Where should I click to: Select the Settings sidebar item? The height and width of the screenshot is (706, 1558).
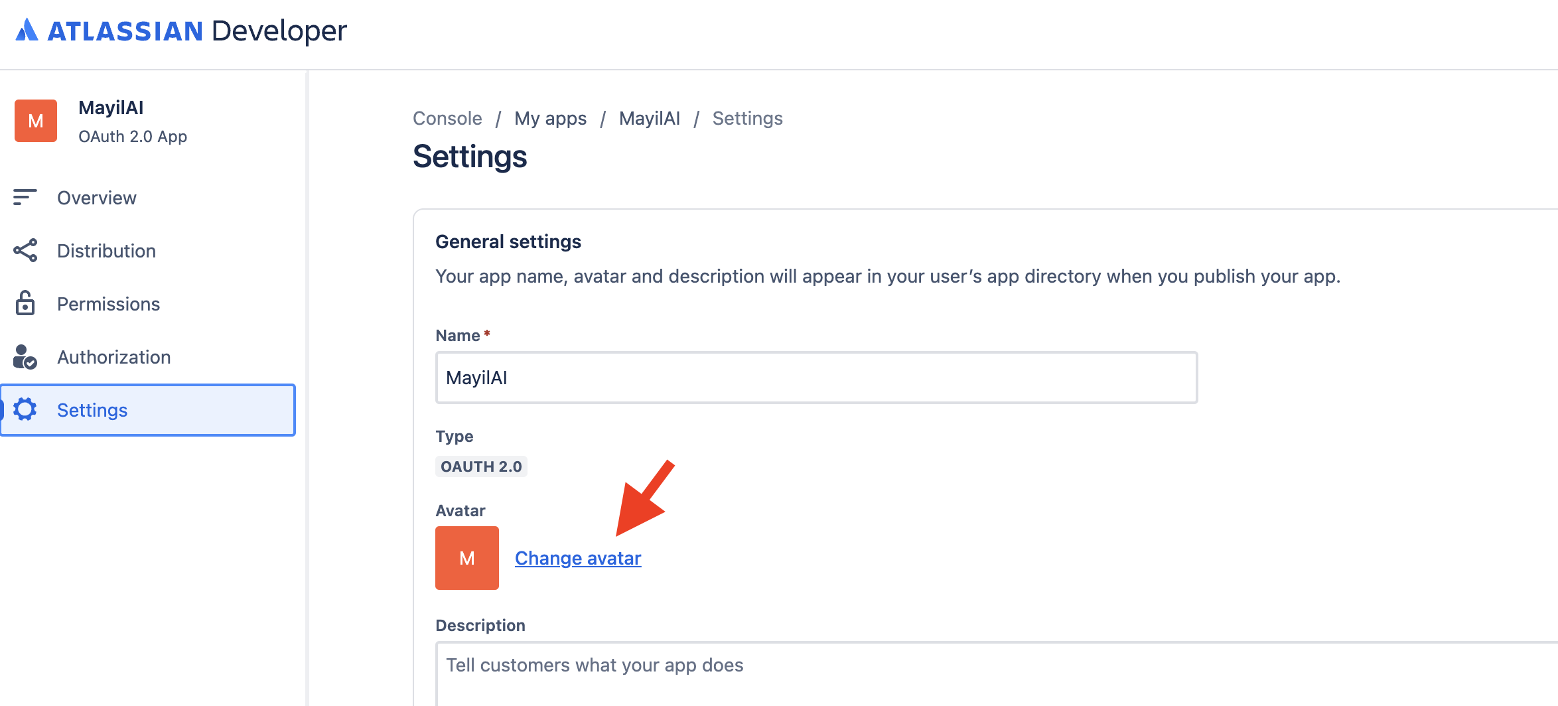(92, 410)
